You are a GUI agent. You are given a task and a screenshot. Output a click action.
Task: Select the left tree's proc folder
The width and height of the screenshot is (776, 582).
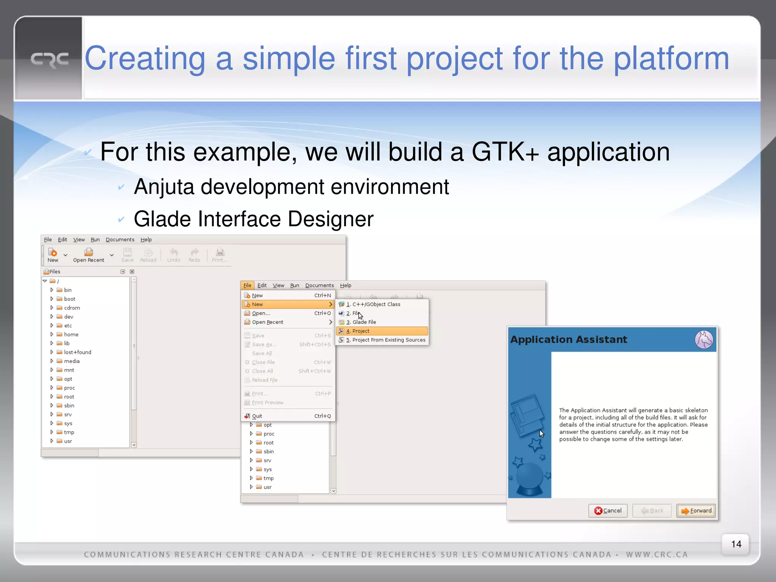click(x=69, y=388)
